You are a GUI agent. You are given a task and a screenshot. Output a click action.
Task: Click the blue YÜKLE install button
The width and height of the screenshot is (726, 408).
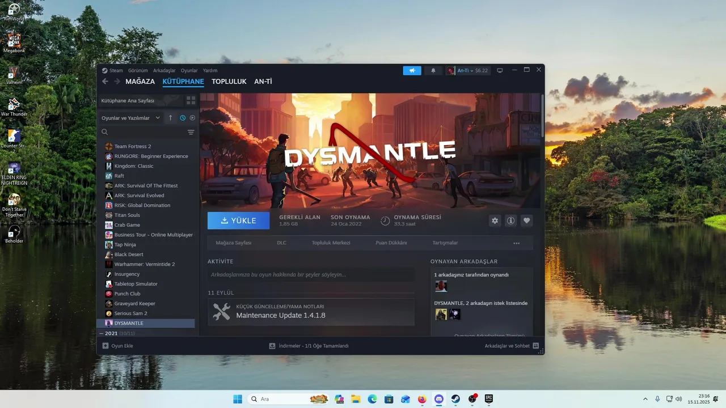(238, 220)
